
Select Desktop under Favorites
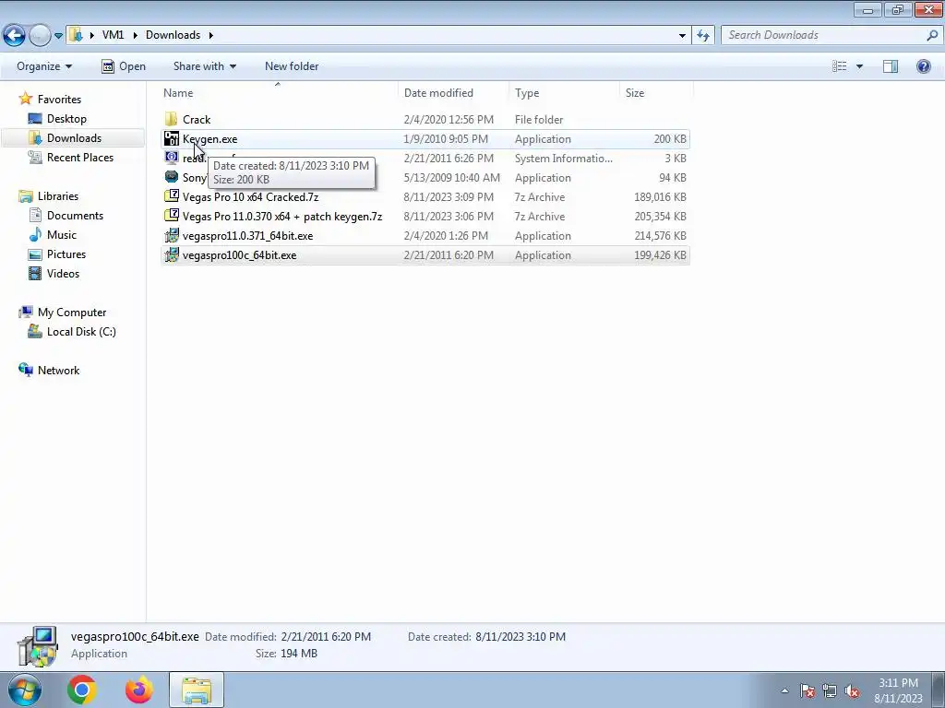pos(66,119)
